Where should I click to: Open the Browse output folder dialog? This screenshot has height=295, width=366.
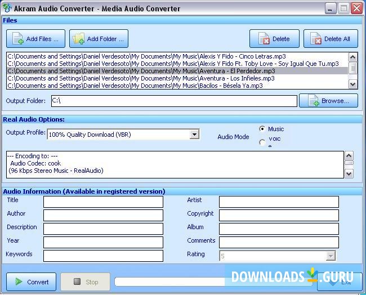328,101
